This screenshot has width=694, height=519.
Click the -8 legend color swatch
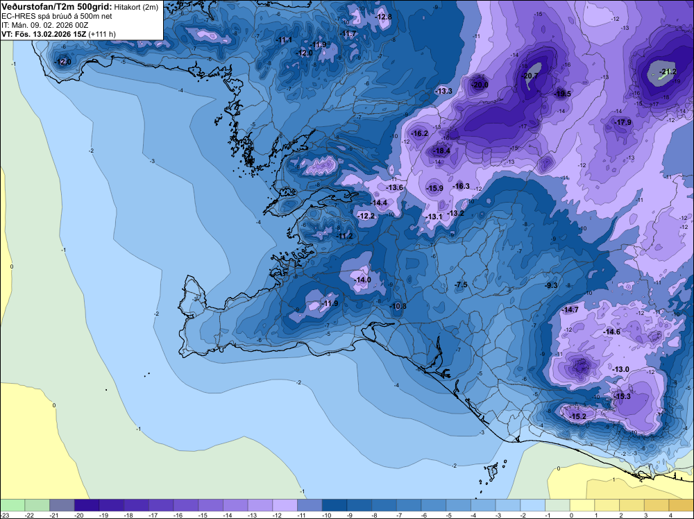384,505
